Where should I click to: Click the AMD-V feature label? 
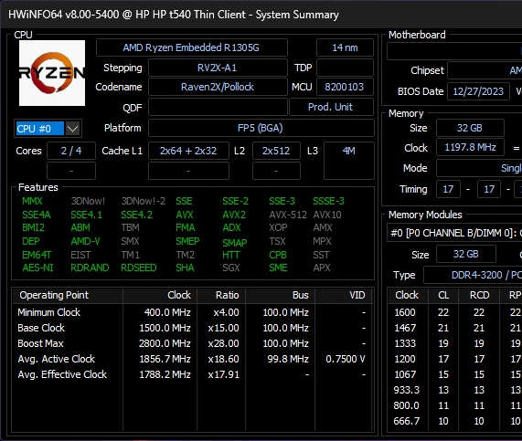coord(85,241)
